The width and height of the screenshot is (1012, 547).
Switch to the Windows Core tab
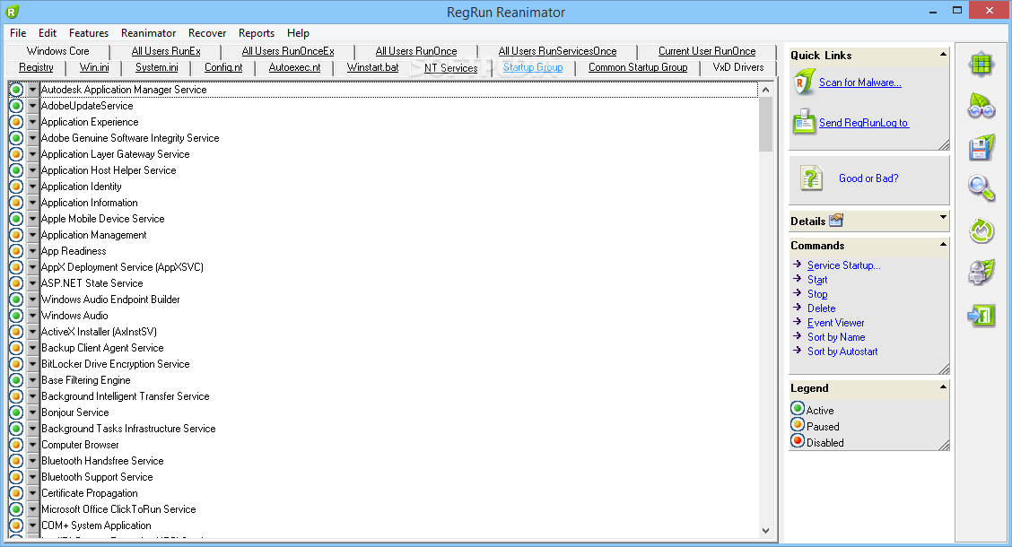pos(58,51)
